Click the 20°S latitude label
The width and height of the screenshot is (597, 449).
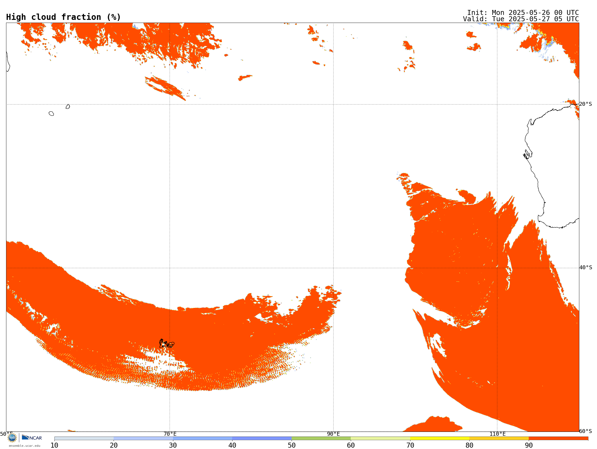585,104
